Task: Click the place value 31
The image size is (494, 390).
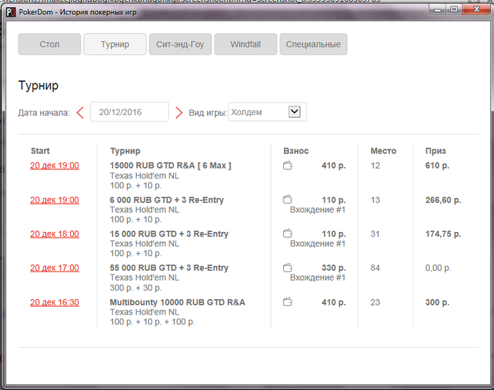Action: 375,234
